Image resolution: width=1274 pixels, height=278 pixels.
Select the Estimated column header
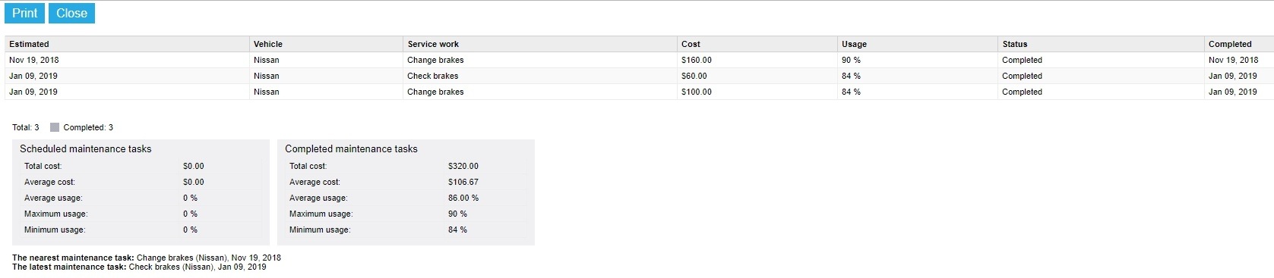[127, 44]
